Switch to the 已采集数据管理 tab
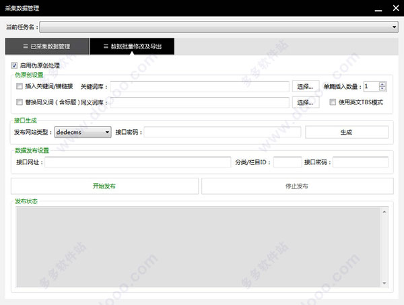The height and width of the screenshot is (305, 404). point(46,46)
